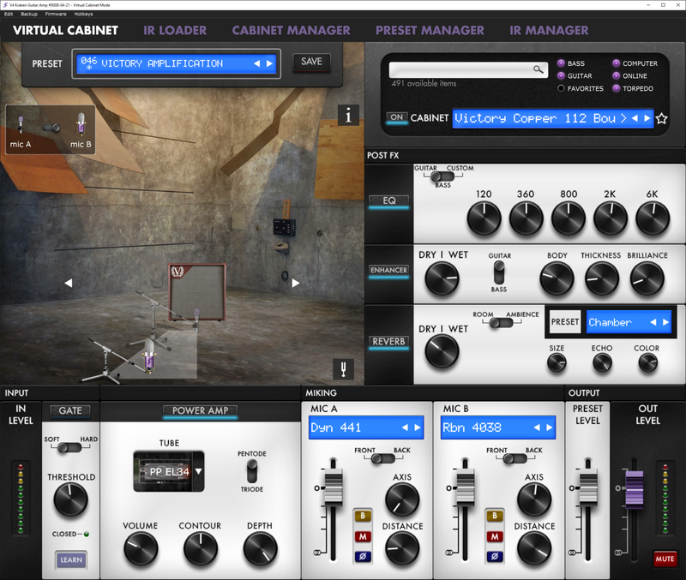The image size is (686, 580).
Task: Toggle the TORPEDO source filter
Action: [616, 88]
